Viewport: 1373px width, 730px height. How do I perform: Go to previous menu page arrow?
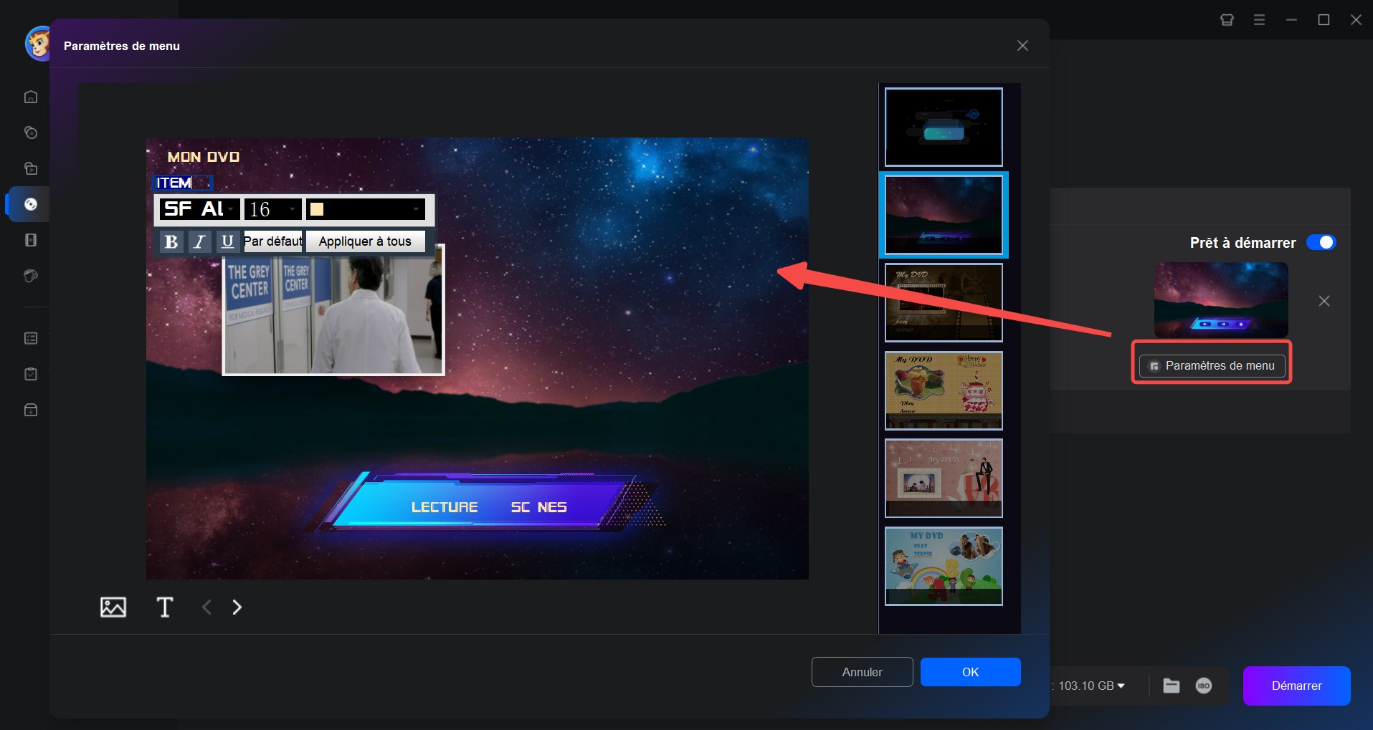[206, 607]
